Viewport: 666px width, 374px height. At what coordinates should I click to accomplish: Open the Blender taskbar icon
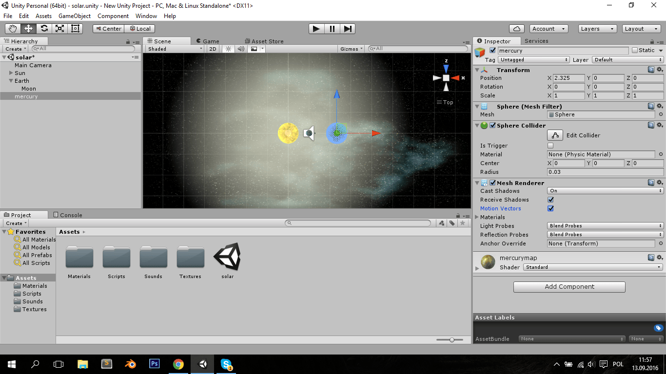pos(130,364)
